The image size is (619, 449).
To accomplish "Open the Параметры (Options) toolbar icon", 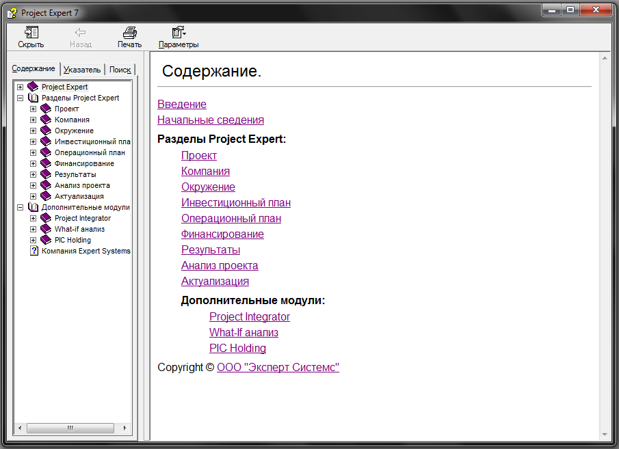I will (x=179, y=32).
